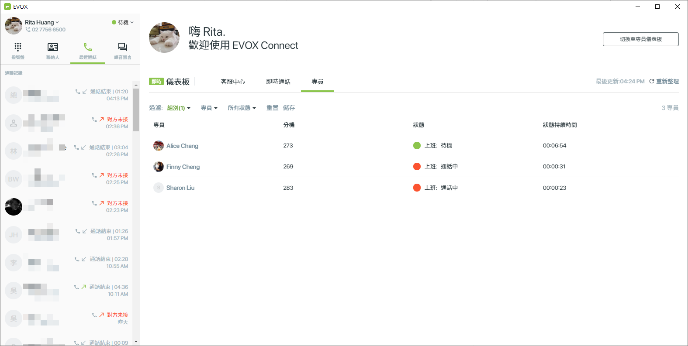
Task: Click extension 269 in Finny Cheng's row
Action: tap(288, 167)
